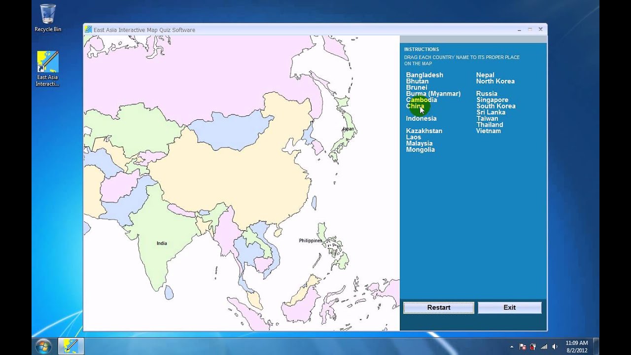631x355 pixels.
Task: Select the South Korea label
Action: pyautogui.click(x=496, y=106)
